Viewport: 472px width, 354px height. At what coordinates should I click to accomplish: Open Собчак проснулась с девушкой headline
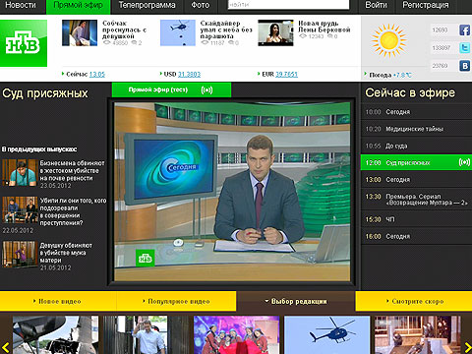click(124, 29)
